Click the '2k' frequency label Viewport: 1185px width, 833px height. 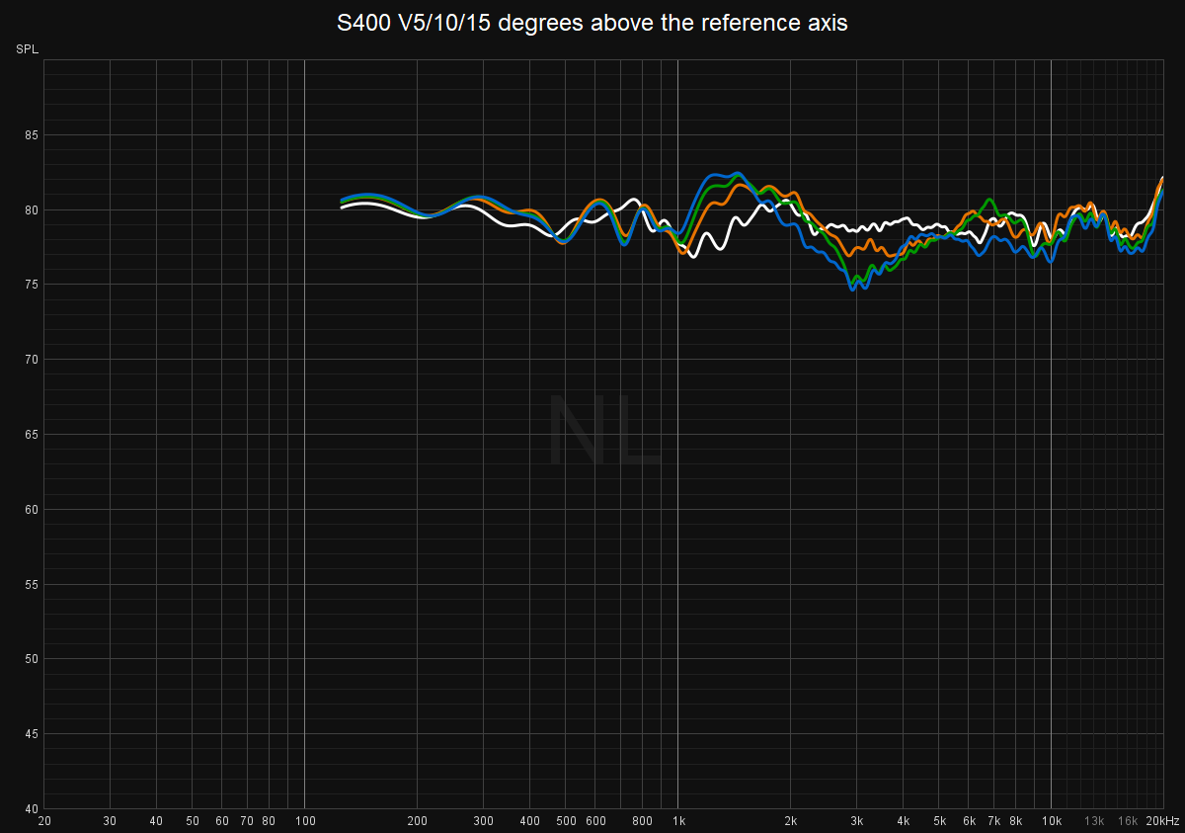790,821
